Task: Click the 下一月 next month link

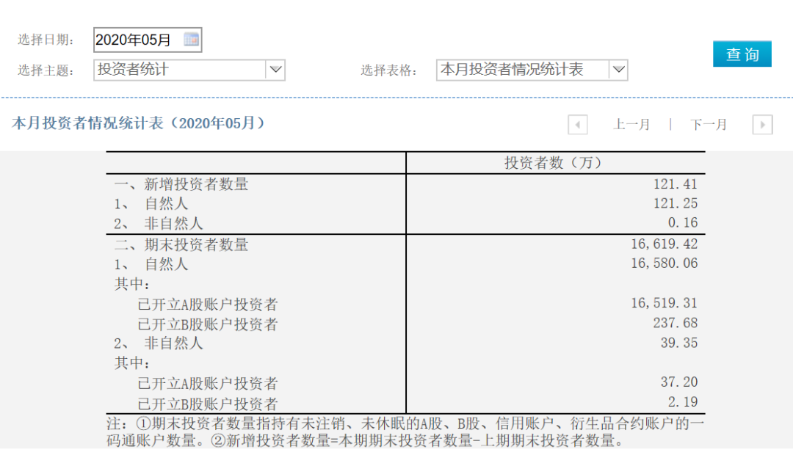Action: (707, 124)
